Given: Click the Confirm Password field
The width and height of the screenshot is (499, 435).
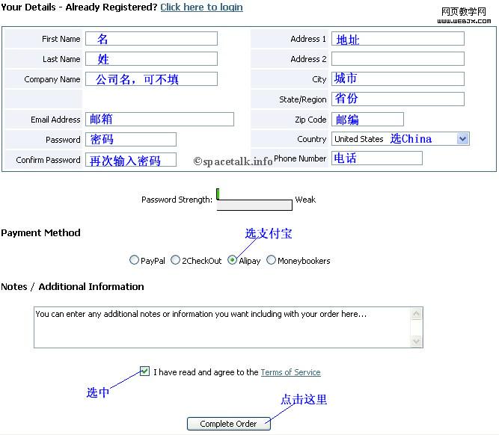Looking at the screenshot, I should tap(131, 160).
